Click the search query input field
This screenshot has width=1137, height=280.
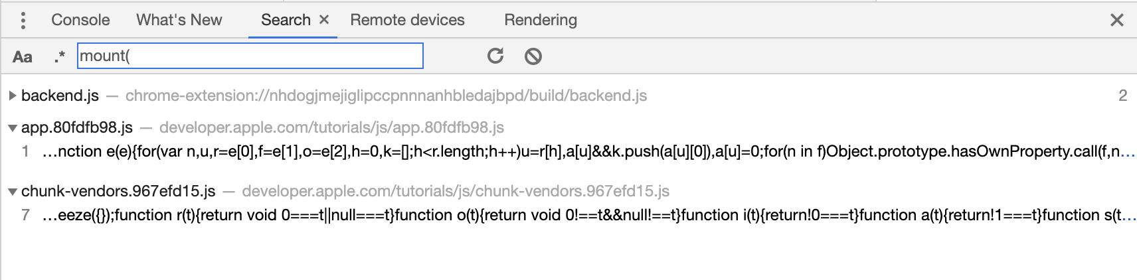point(250,56)
